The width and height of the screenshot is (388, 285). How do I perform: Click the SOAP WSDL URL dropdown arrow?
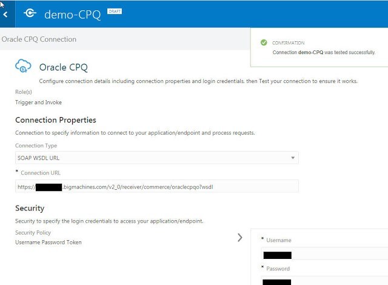click(x=293, y=158)
